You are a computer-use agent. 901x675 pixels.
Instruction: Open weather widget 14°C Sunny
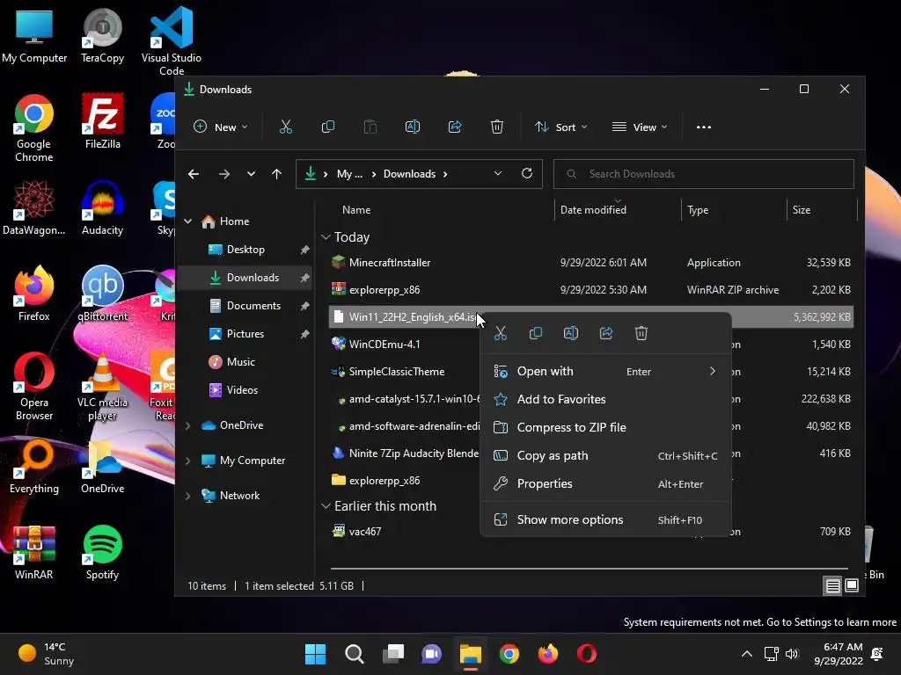point(48,654)
